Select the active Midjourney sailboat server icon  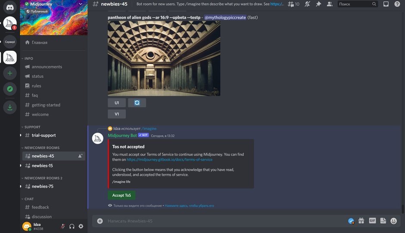pos(10,57)
